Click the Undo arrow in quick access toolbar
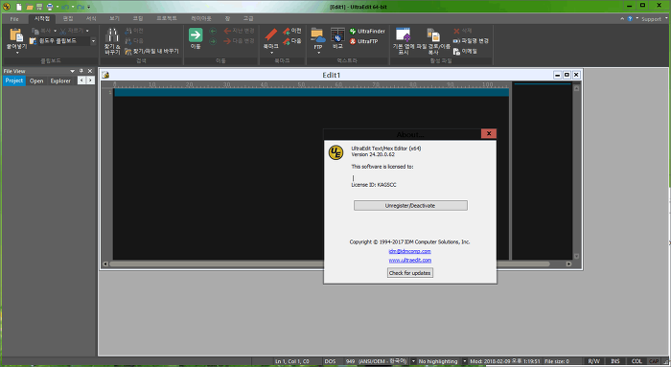This screenshot has height=367, width=671. click(x=65, y=7)
